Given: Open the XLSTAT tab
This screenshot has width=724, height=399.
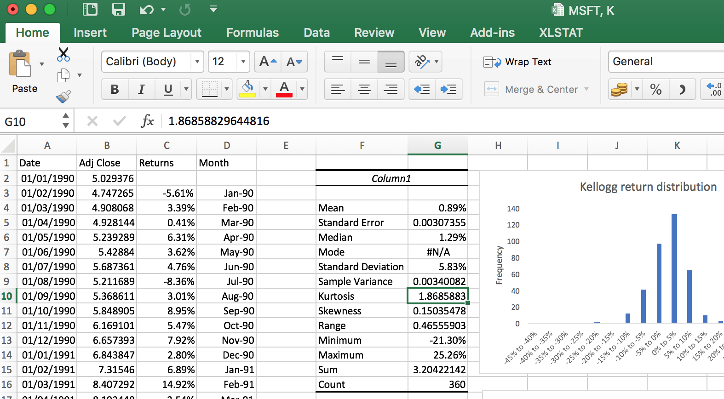Looking at the screenshot, I should (x=561, y=33).
